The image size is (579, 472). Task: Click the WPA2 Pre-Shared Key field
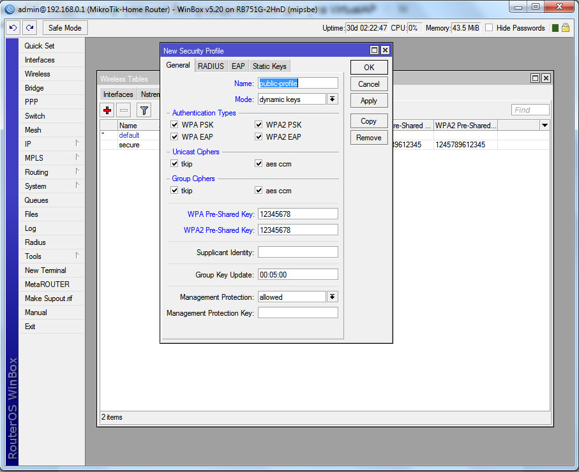tap(297, 230)
